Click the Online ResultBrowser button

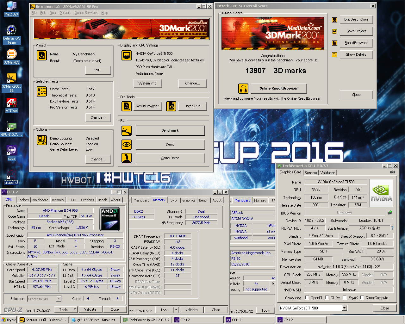click(279, 88)
